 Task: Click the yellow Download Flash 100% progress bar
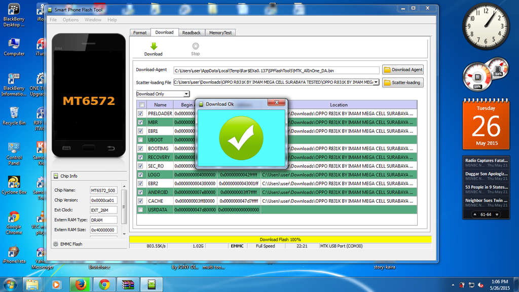click(x=280, y=239)
